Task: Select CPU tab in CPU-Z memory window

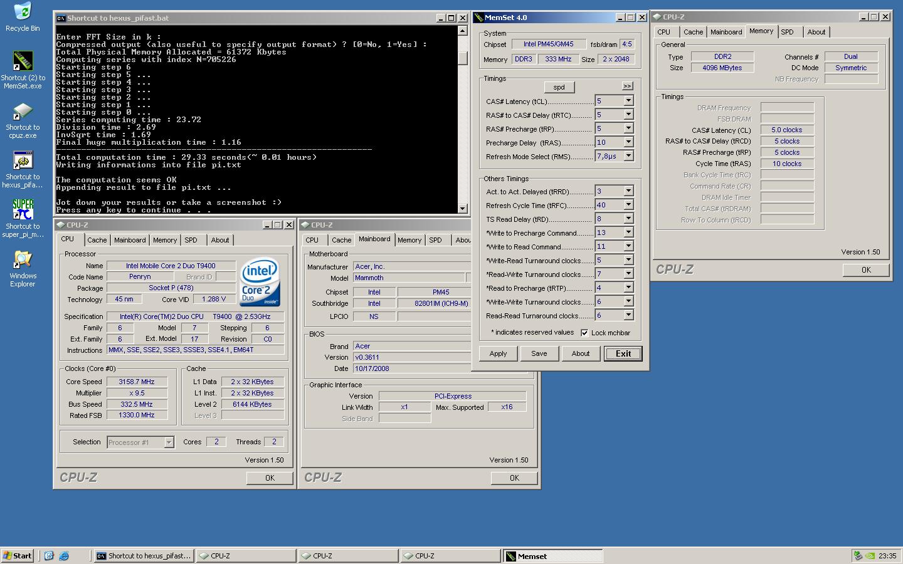Action: [x=663, y=32]
